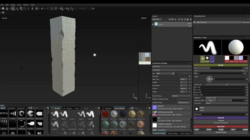Open the Metallic format dropdown
The image size is (250, 140).
coord(184,82)
